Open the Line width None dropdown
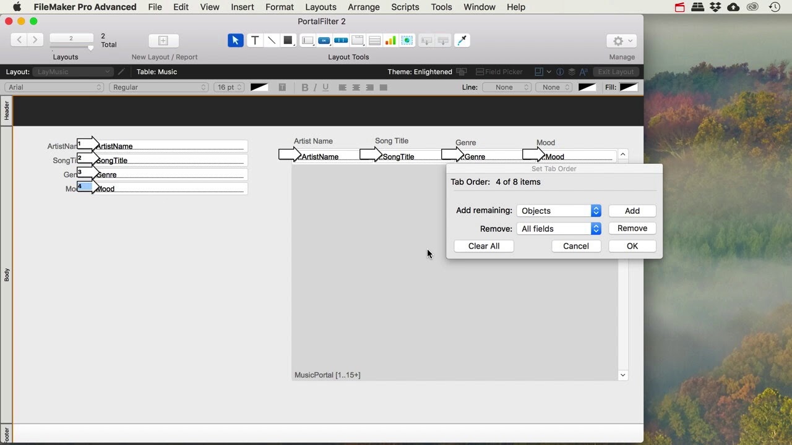This screenshot has height=445, width=792. (554, 87)
